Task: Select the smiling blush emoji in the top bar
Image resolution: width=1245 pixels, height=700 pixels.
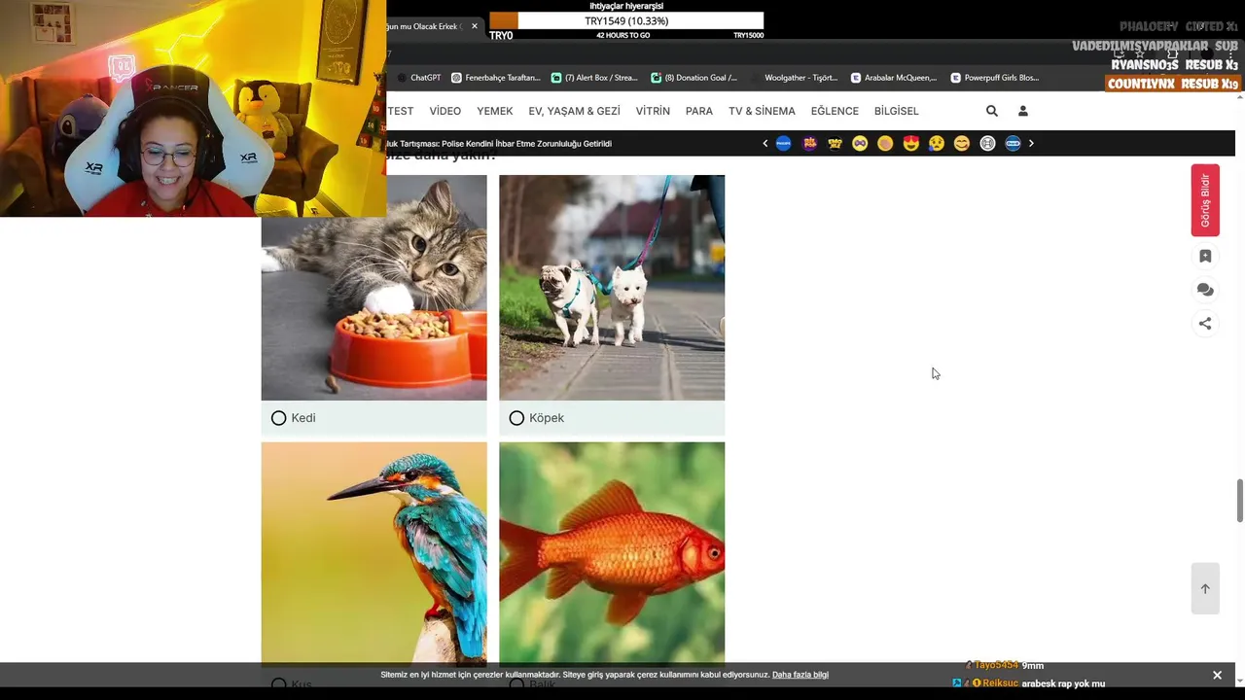Action: pyautogui.click(x=962, y=143)
